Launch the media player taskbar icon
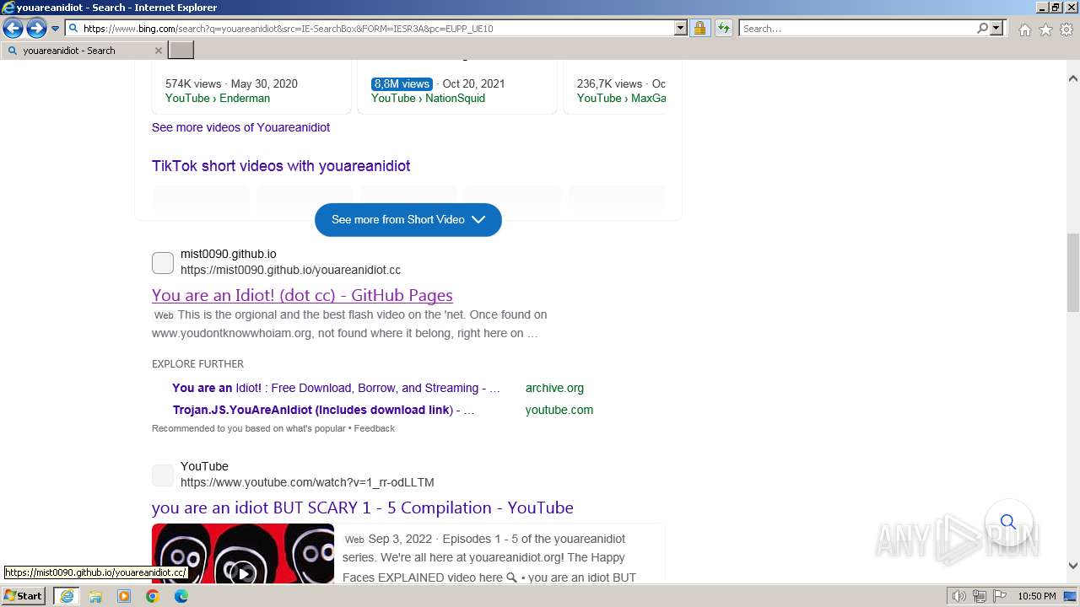Viewport: 1080px width, 607px height. (124, 596)
